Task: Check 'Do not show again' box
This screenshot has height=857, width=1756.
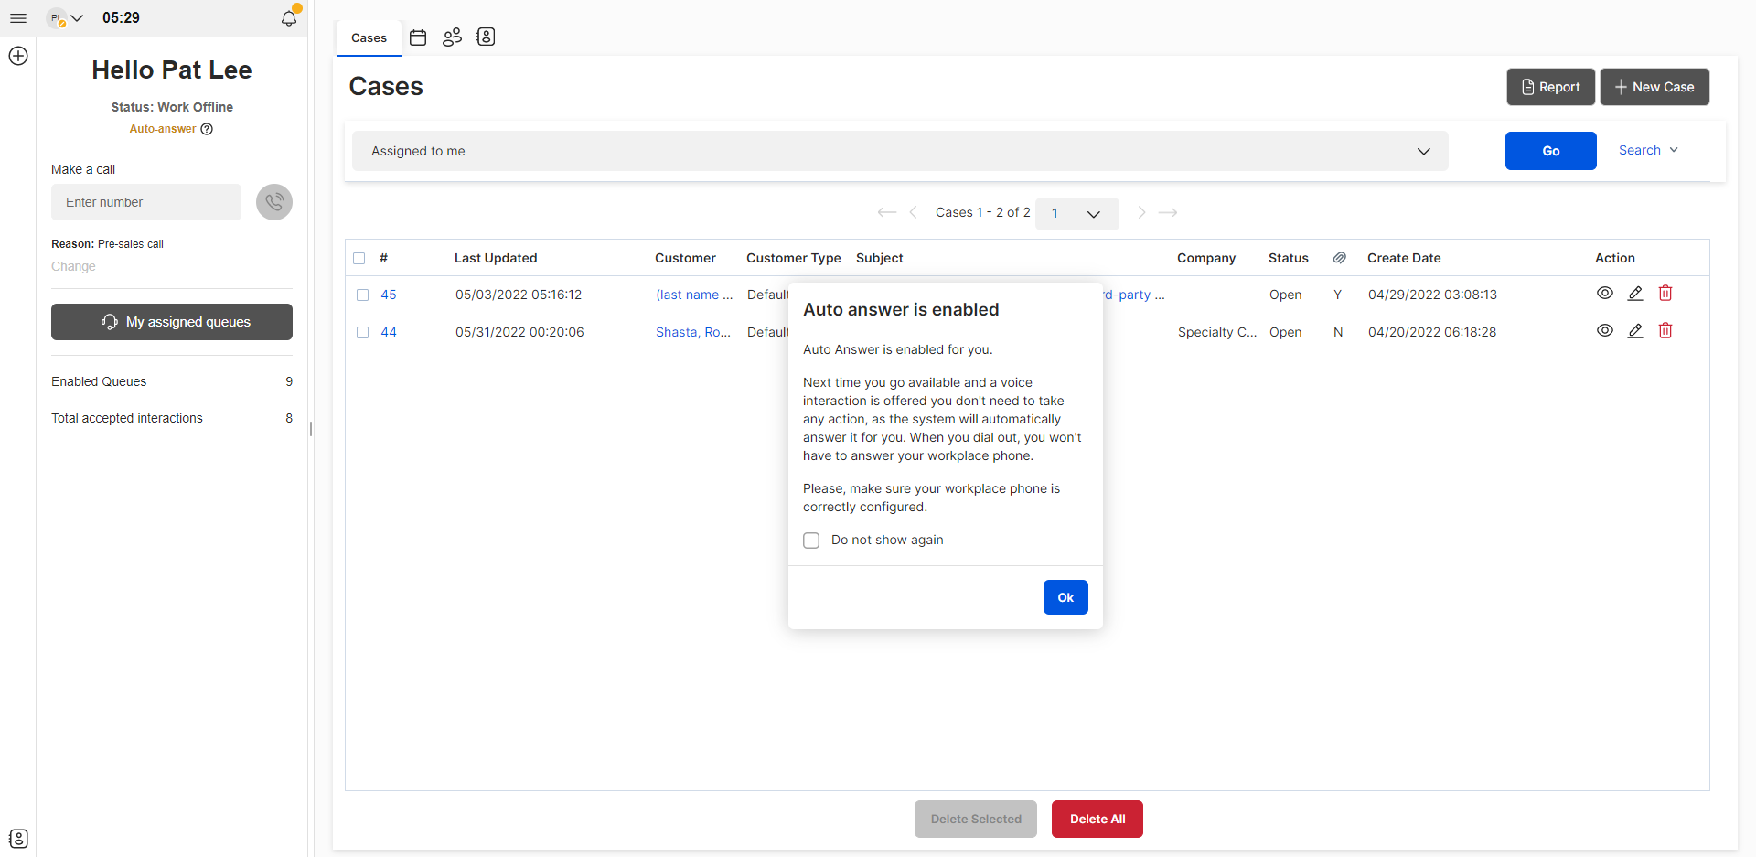Action: point(811,541)
